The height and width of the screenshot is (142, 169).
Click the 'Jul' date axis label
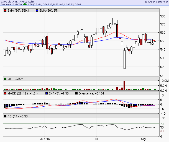(x=96, y=139)
